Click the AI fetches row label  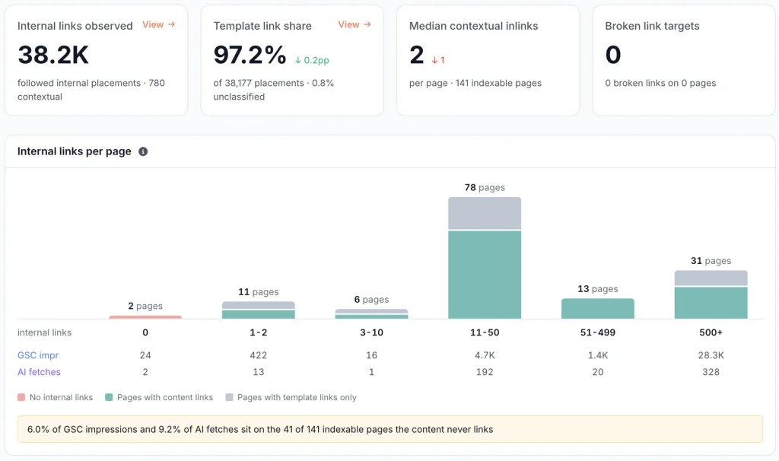tap(39, 372)
